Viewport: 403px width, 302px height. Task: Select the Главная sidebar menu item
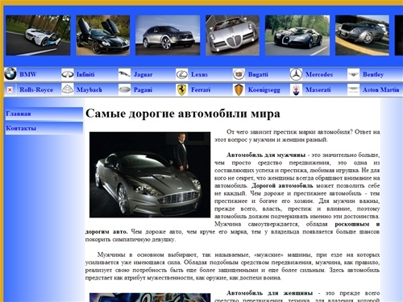click(x=44, y=114)
